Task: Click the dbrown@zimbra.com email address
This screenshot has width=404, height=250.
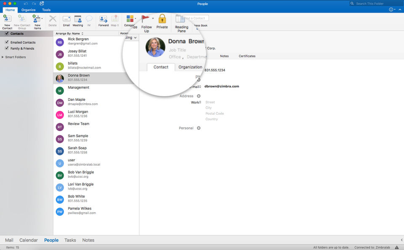Action: pyautogui.click(x=222, y=87)
